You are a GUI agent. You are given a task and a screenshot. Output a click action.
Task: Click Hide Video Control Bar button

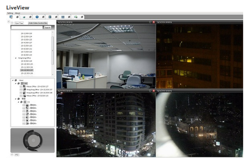39,23
